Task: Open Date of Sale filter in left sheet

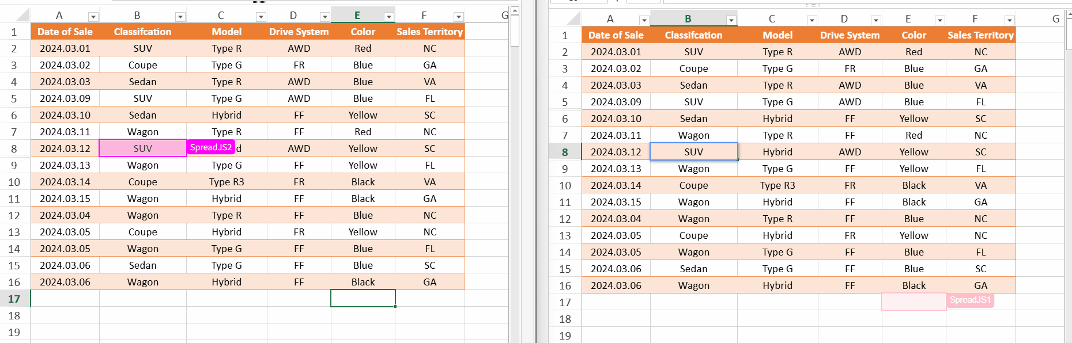Action: click(x=93, y=17)
